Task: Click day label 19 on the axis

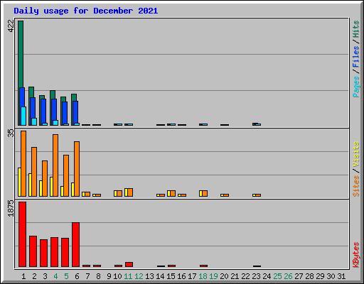Action: coord(213,276)
